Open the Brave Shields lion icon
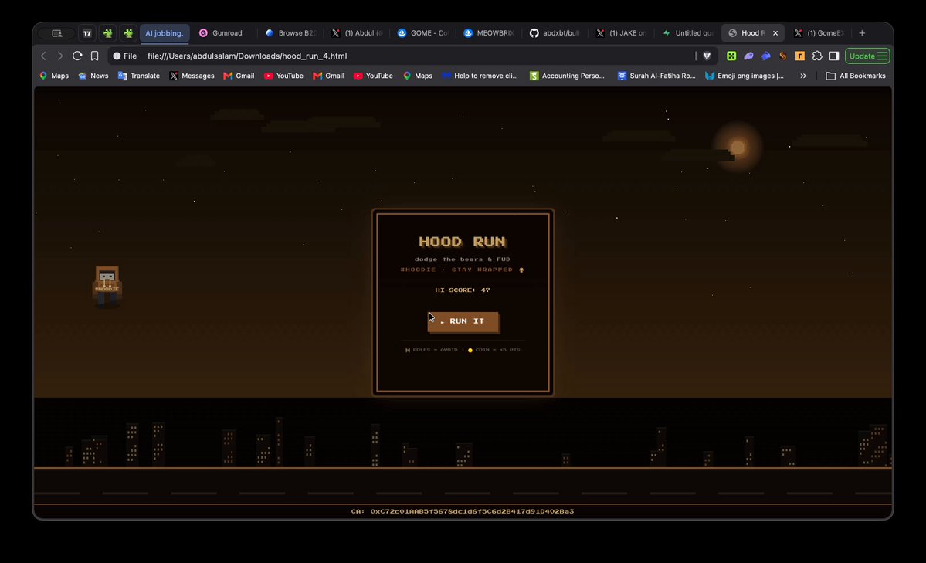 click(x=707, y=56)
